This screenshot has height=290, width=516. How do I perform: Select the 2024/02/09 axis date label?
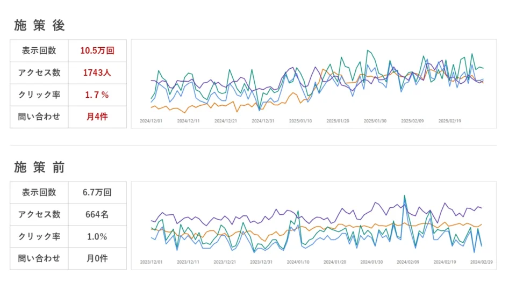(x=408, y=263)
